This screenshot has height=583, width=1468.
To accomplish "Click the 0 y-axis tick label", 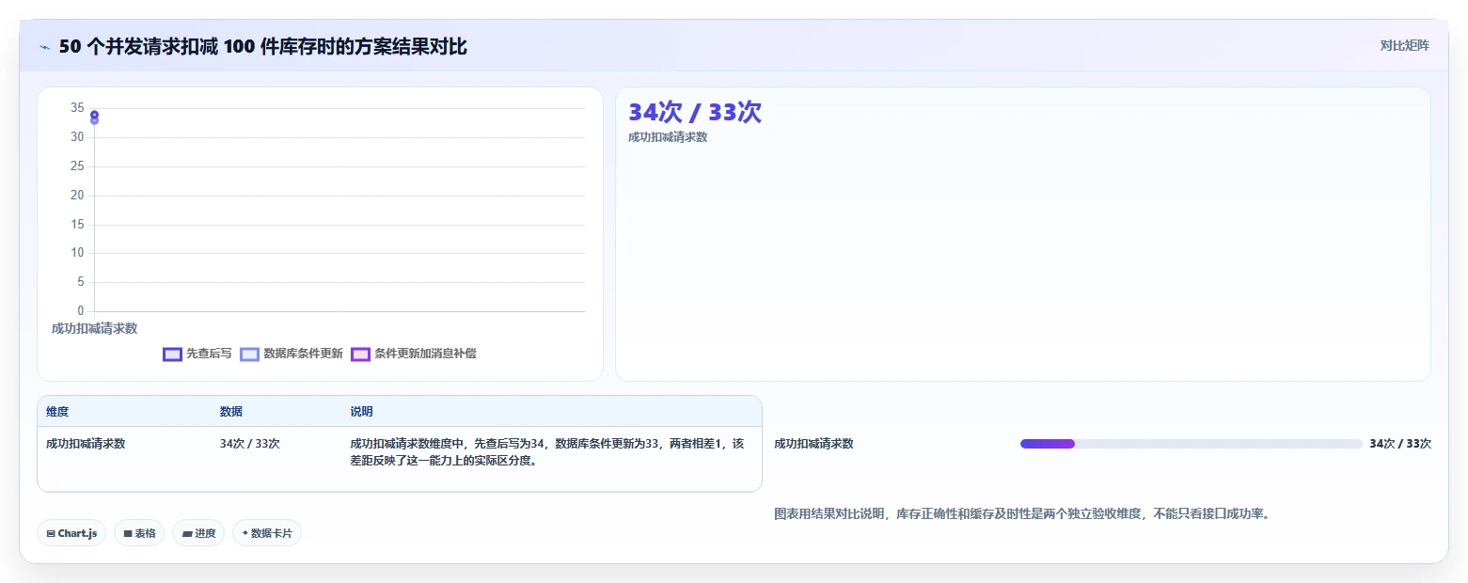I will [x=81, y=311].
